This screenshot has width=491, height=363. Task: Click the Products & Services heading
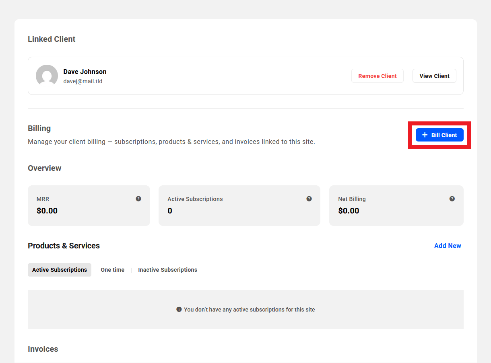tap(64, 246)
